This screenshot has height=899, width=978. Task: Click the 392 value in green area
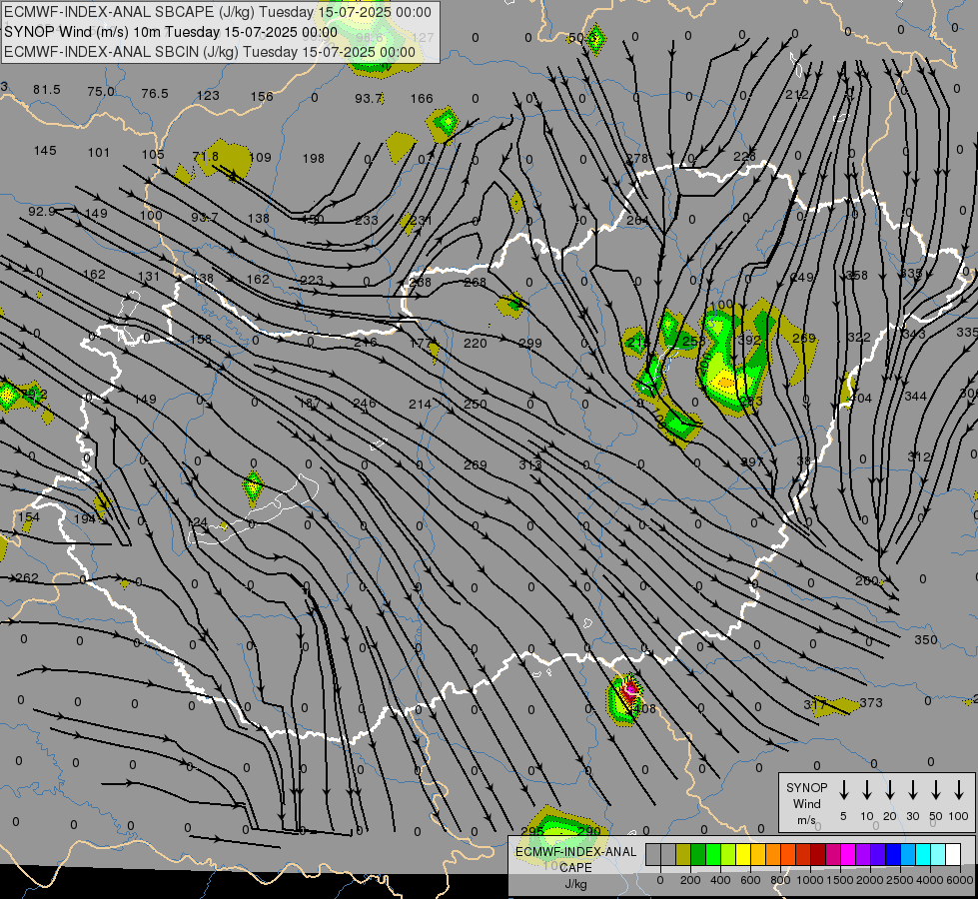(749, 340)
